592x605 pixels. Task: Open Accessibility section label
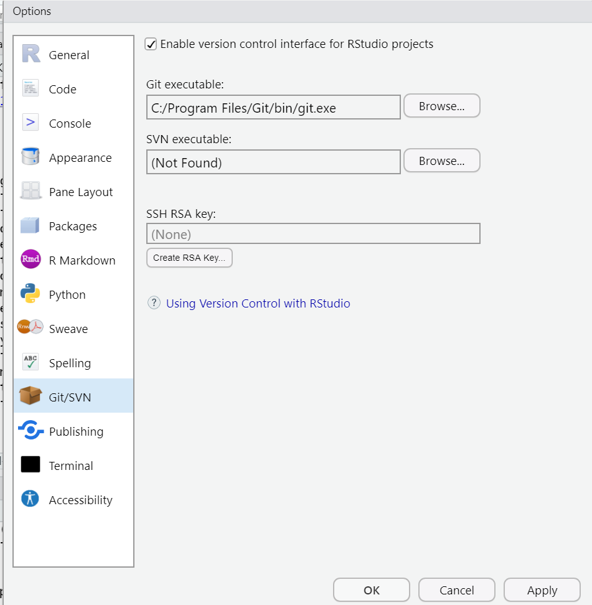81,500
